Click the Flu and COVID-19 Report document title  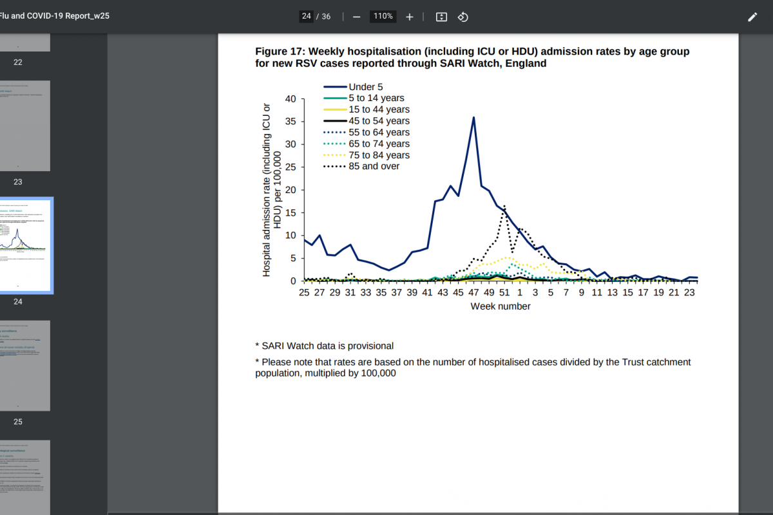55,16
